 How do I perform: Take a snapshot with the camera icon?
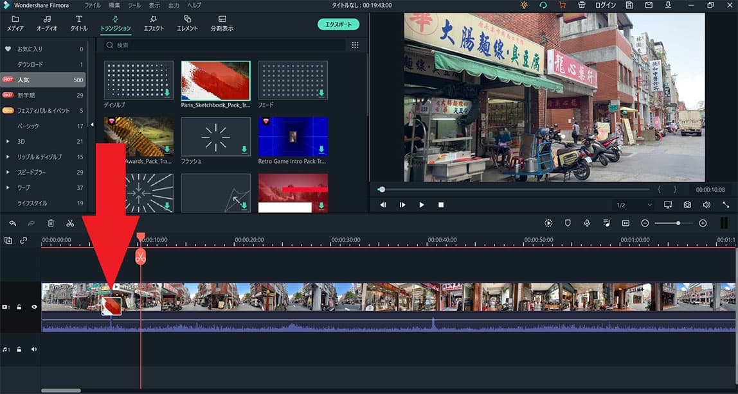click(687, 205)
